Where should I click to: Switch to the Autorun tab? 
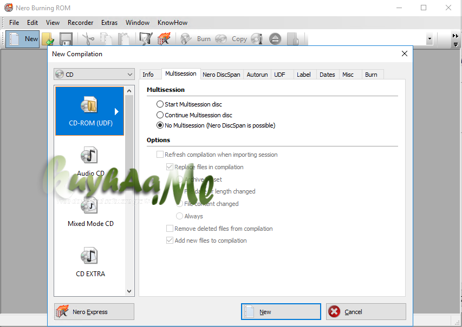point(257,75)
